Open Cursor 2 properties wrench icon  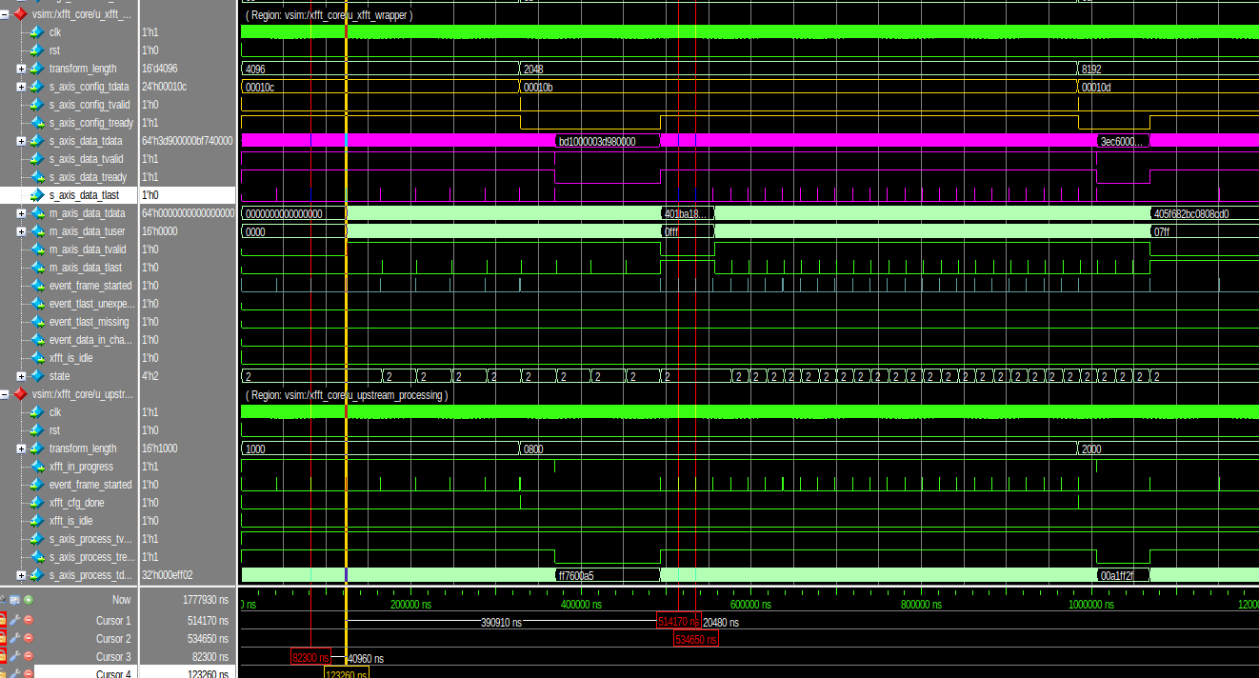pos(15,638)
